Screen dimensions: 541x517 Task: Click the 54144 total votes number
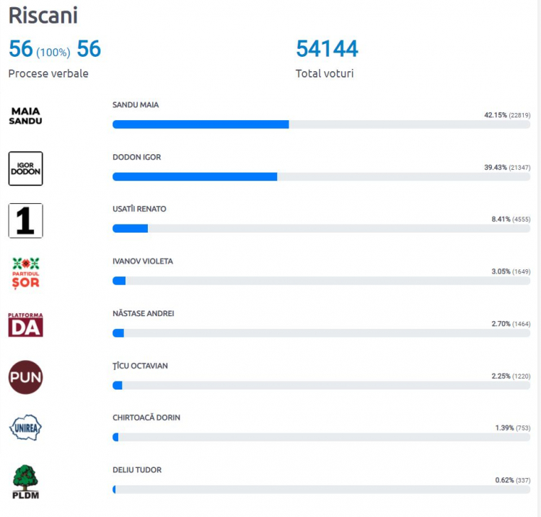click(x=327, y=48)
